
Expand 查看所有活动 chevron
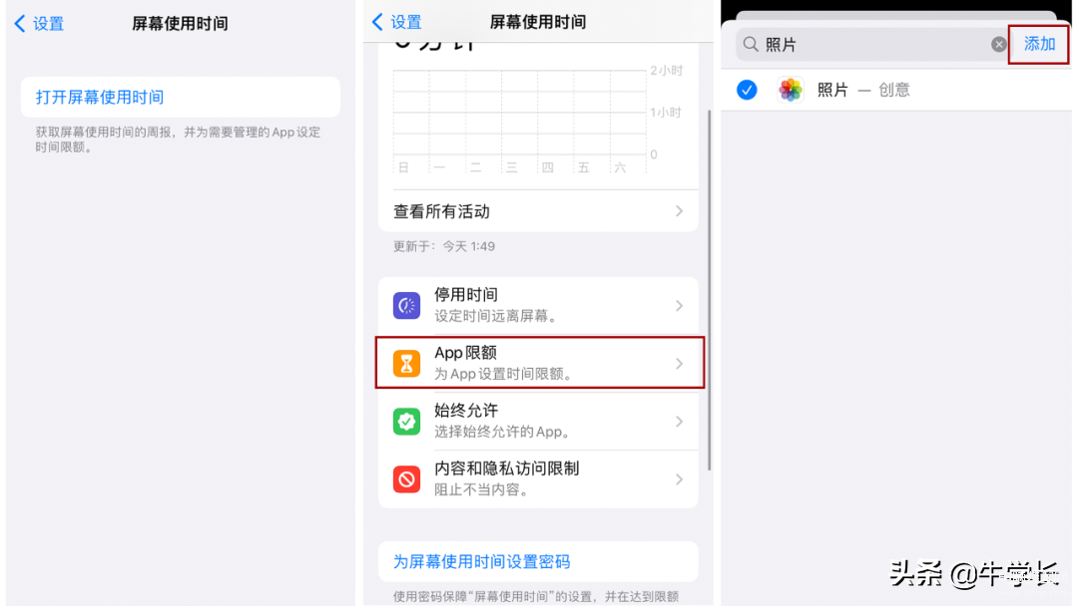(x=679, y=211)
